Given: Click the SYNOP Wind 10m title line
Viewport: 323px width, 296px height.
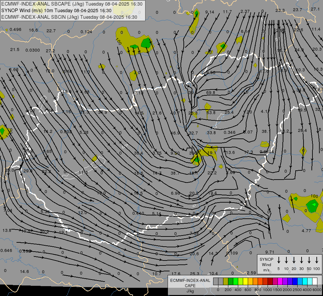Looking at the screenshot, I should 56,11.
